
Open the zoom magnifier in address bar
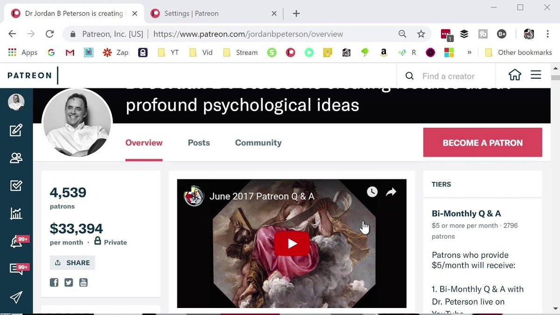[402, 34]
